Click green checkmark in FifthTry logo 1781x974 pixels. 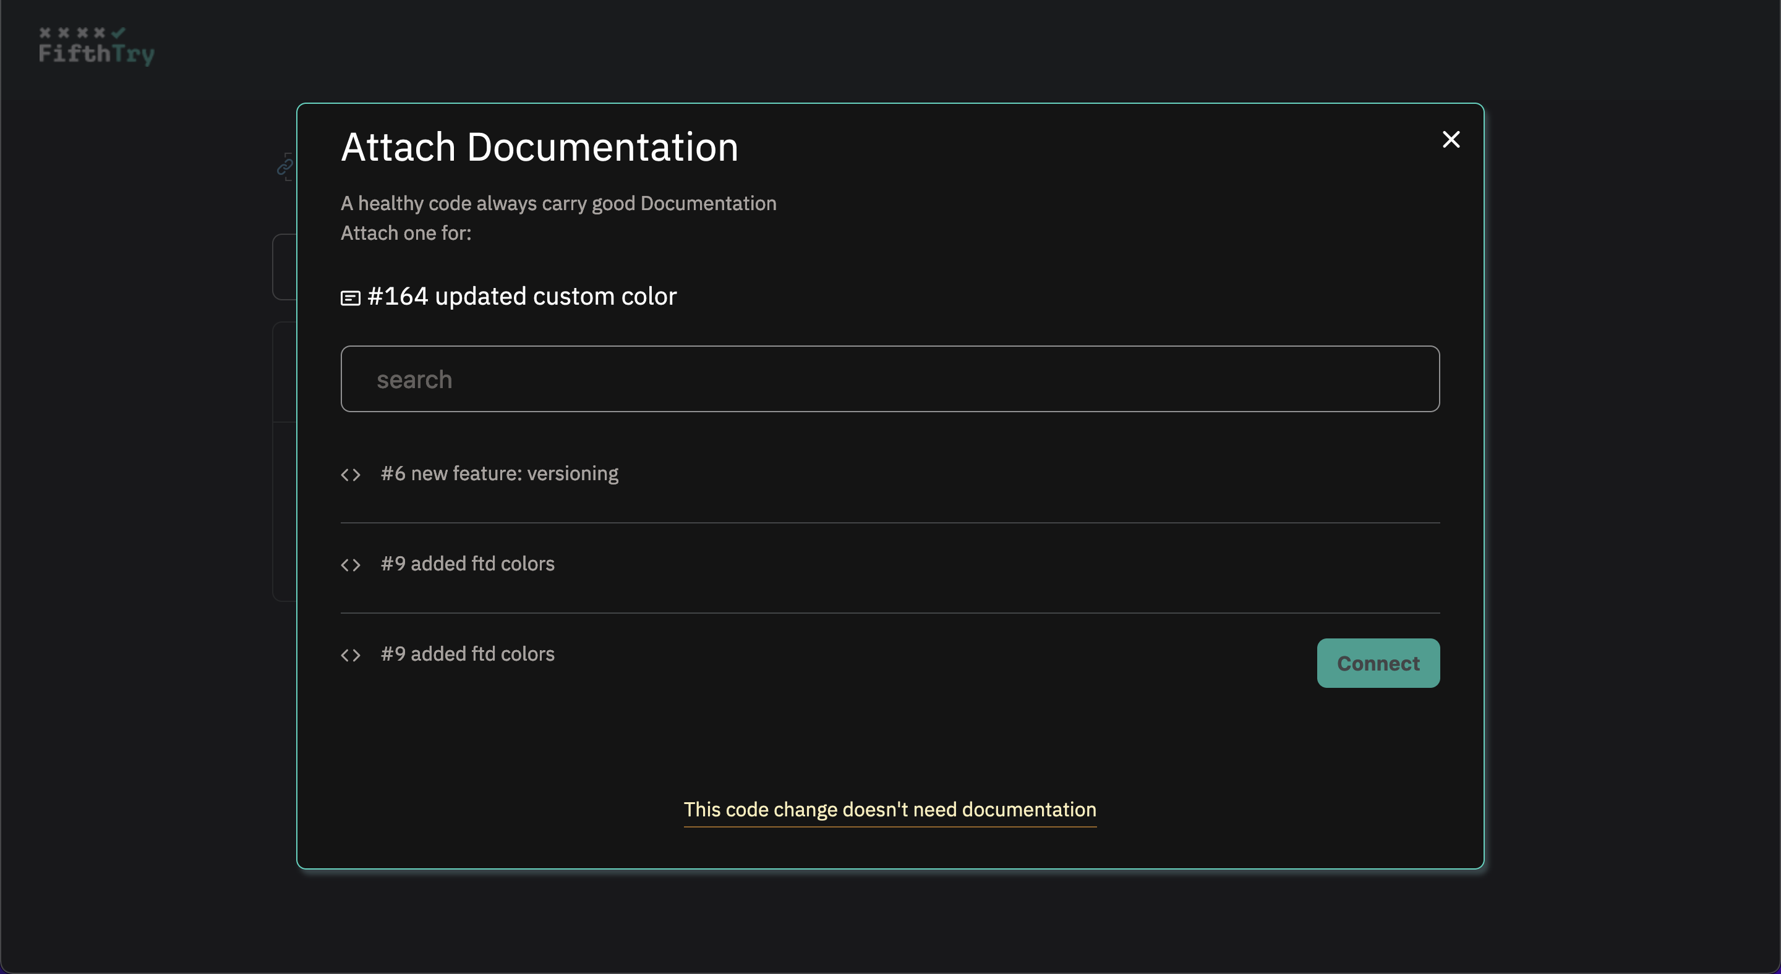click(x=118, y=32)
